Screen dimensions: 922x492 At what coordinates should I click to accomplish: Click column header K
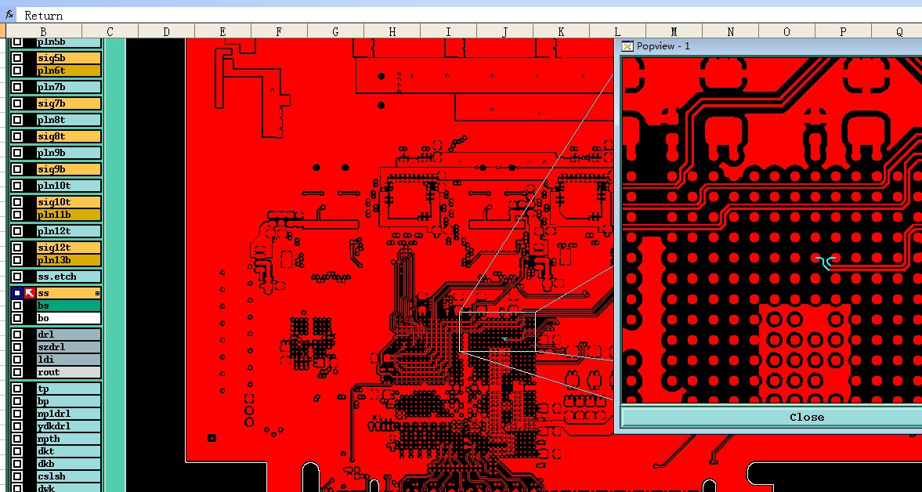561,32
